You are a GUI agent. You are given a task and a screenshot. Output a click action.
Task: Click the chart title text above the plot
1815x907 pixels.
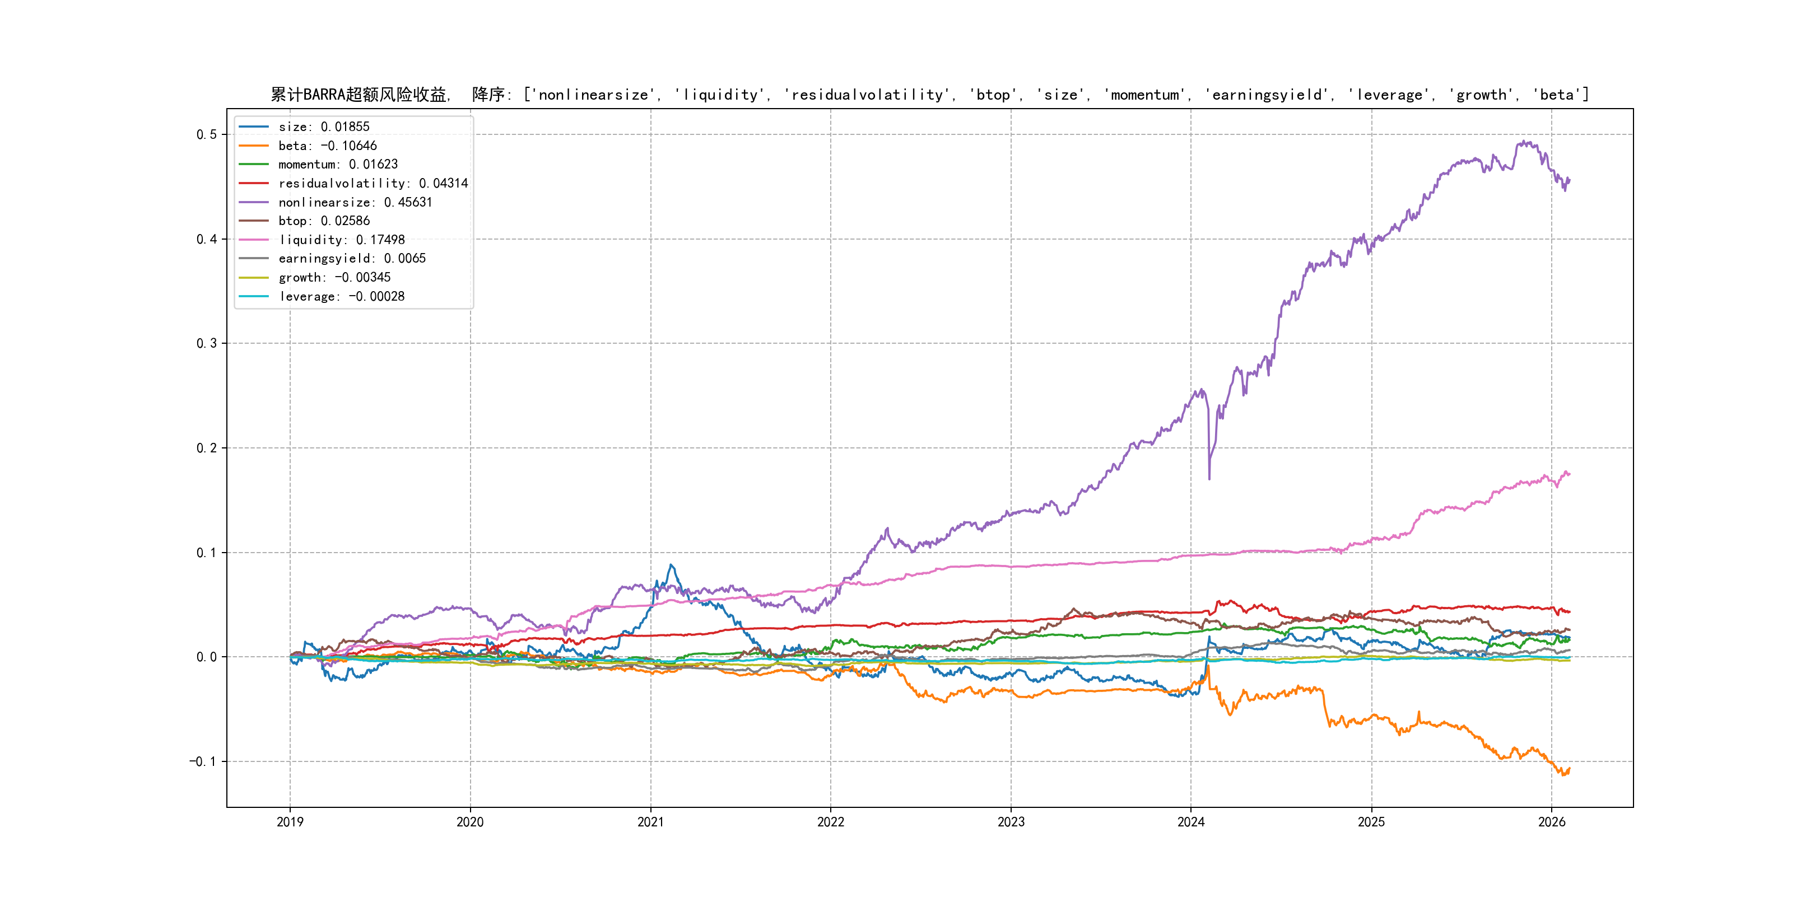(929, 95)
